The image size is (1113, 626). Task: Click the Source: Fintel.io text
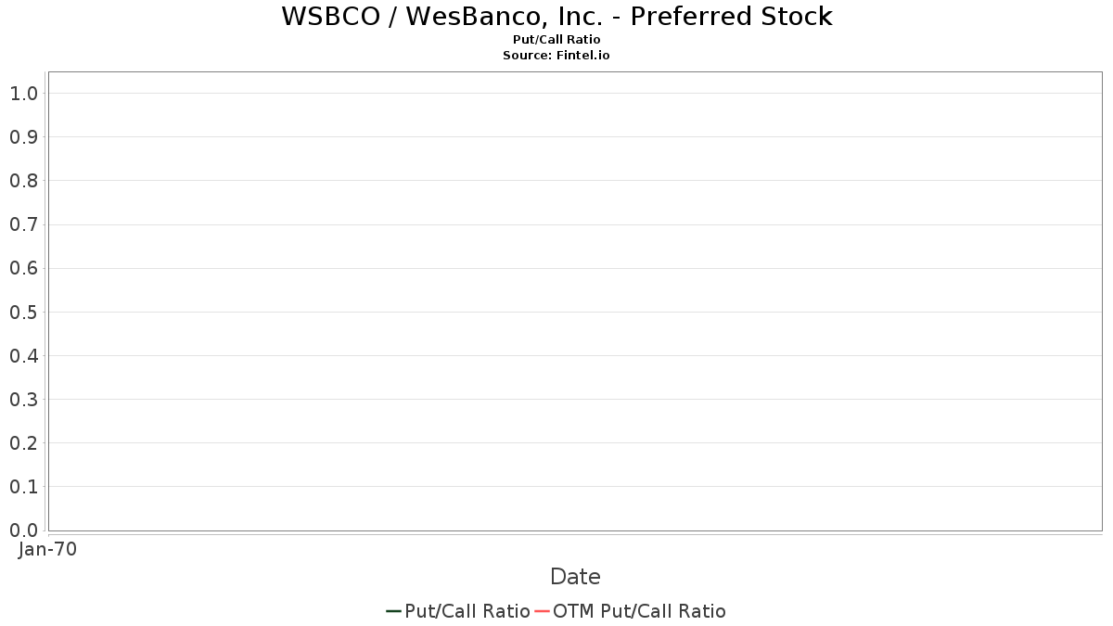tap(556, 56)
